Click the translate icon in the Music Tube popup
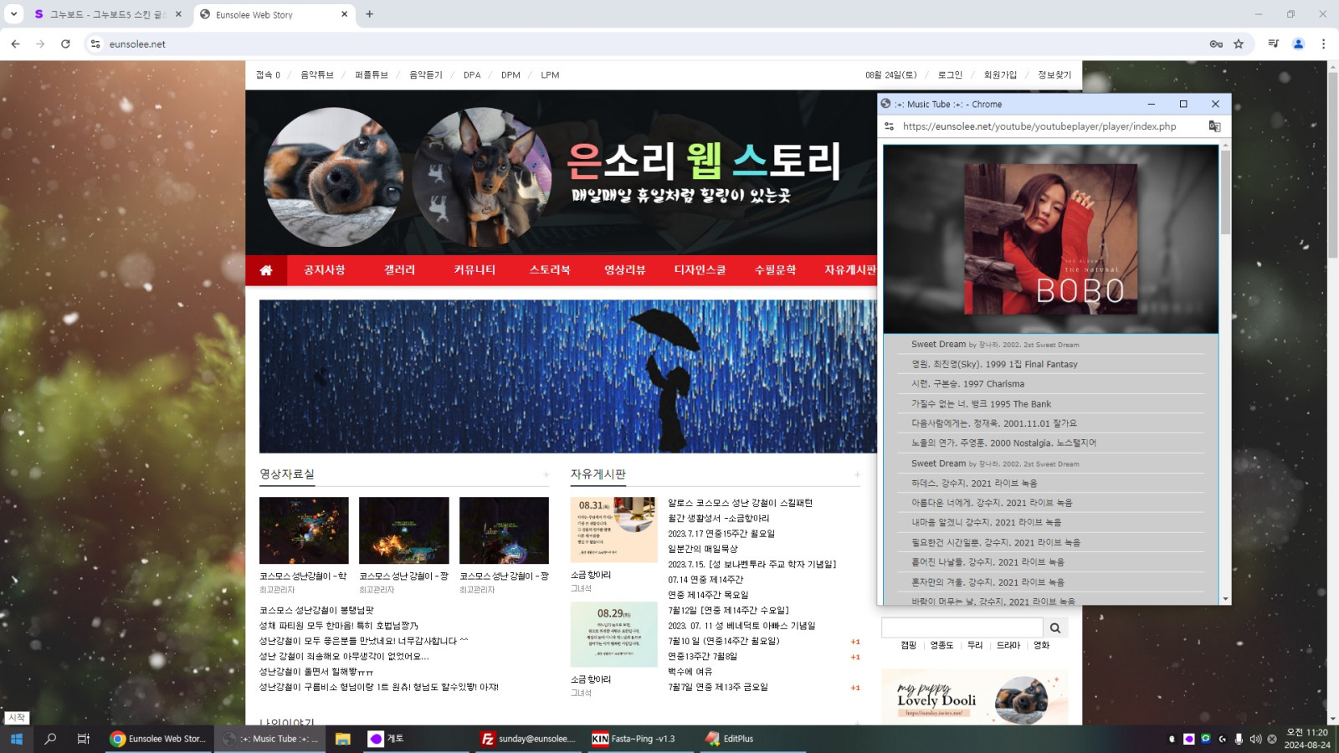Screen dimensions: 1339x753 (x=1214, y=126)
